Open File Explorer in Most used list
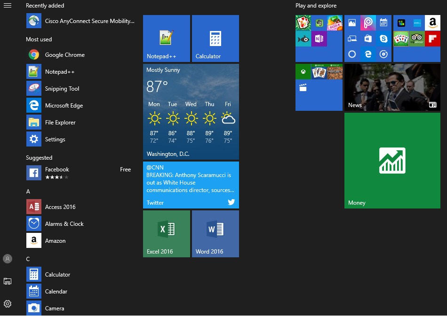The width and height of the screenshot is (447, 316). tap(60, 123)
